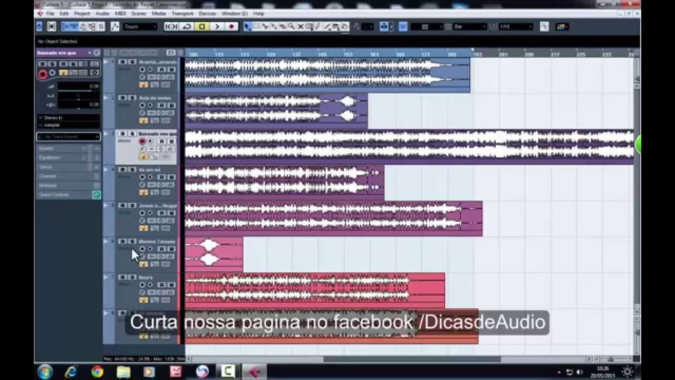Select the track 6 short audio clip
675x380 pixels.
click(214, 254)
